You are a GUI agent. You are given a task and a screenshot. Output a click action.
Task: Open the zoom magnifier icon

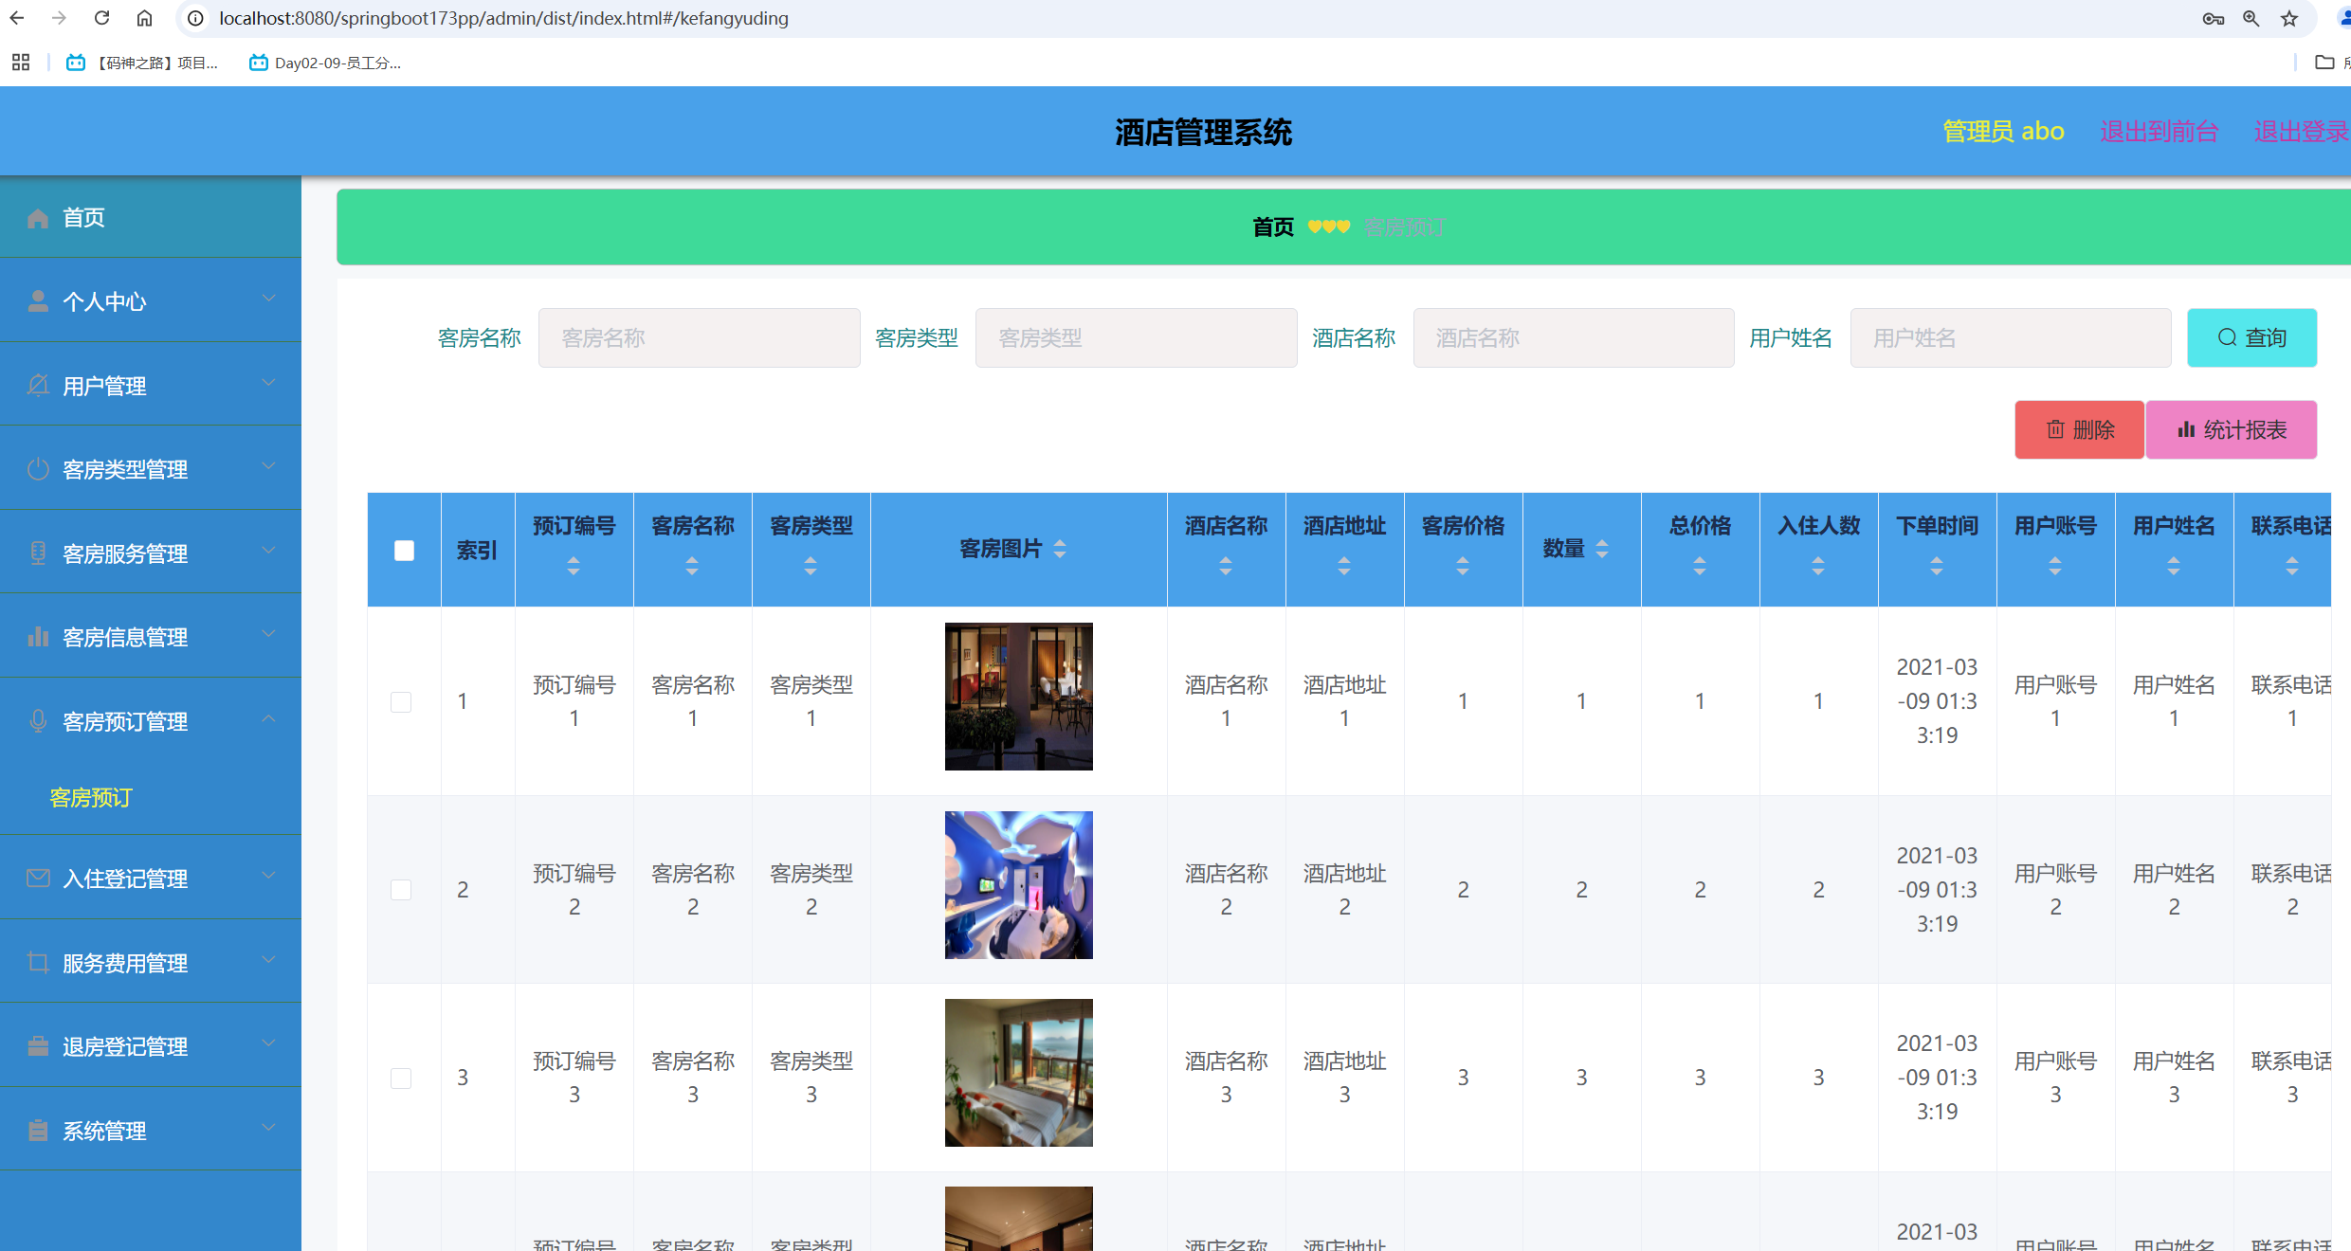tap(2251, 18)
